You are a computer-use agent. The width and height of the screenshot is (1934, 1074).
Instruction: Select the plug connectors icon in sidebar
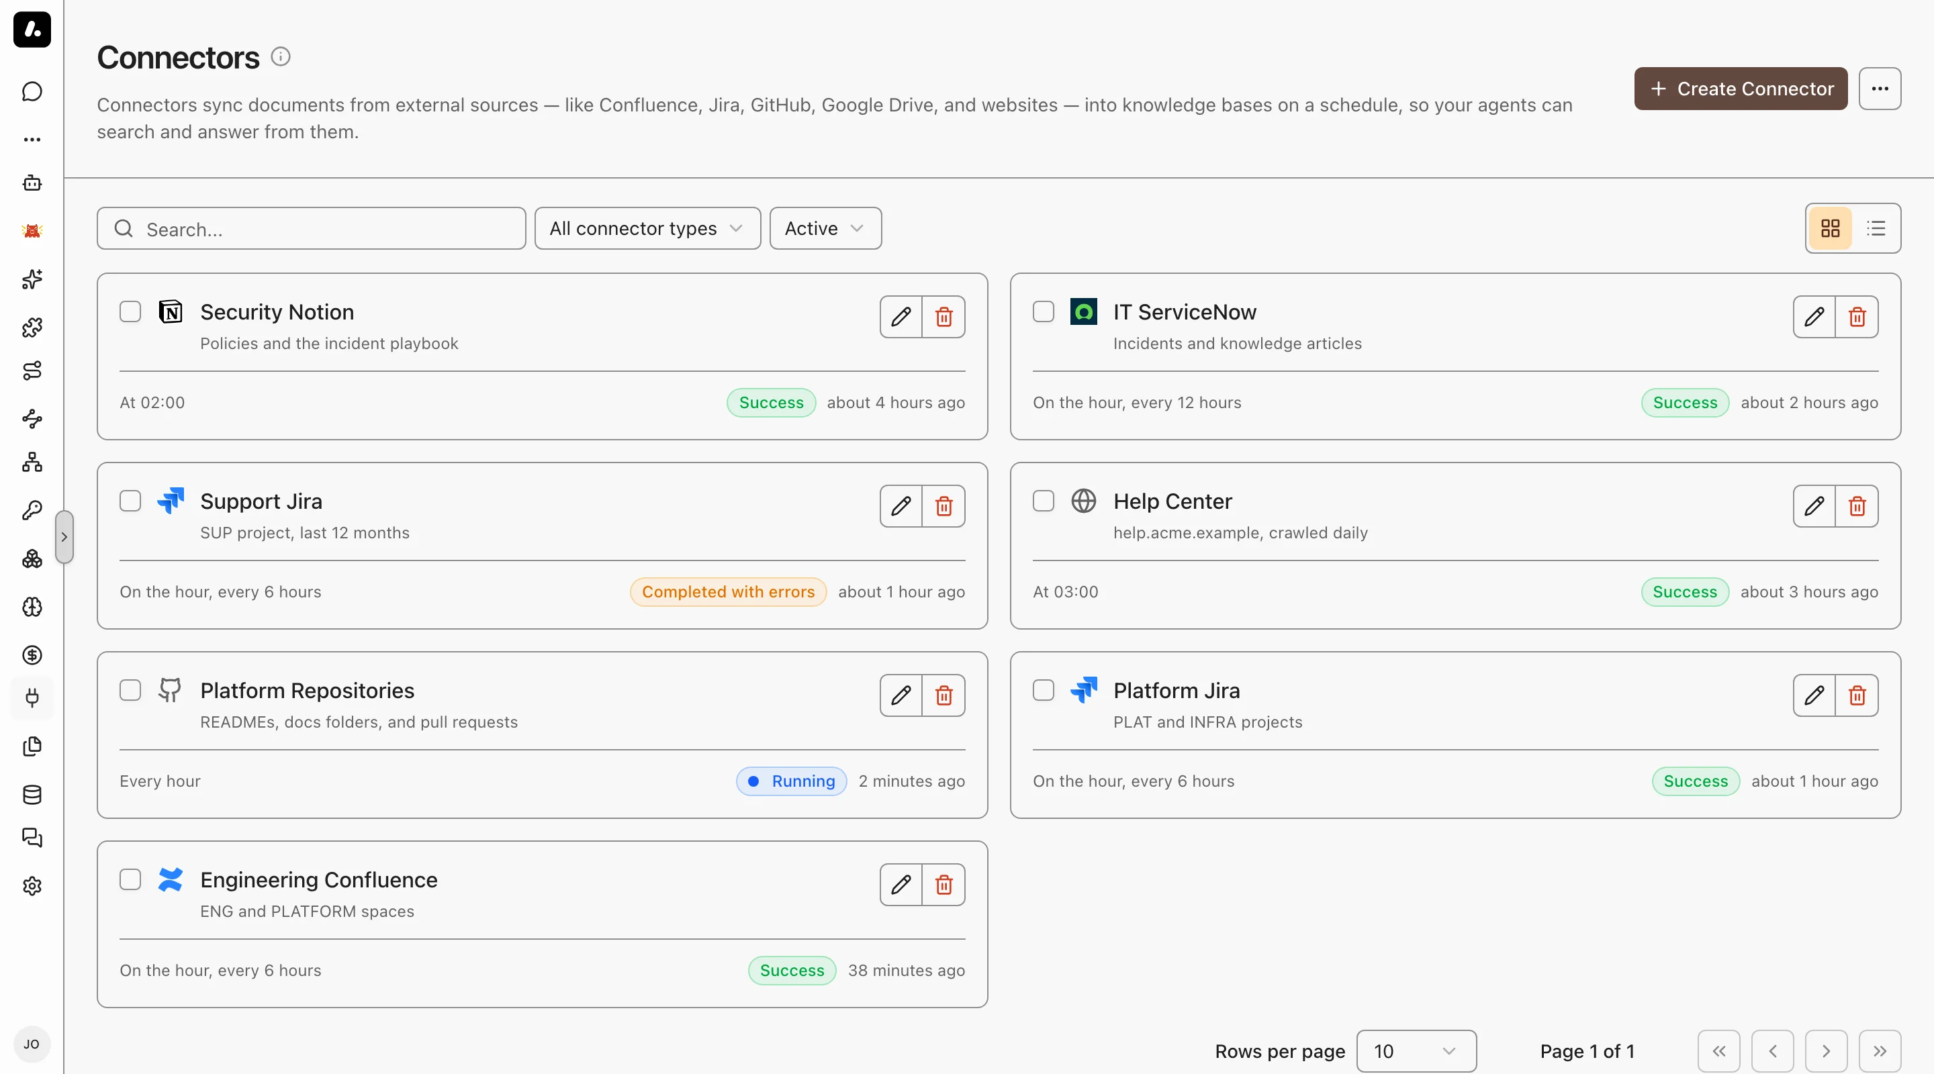coord(32,698)
